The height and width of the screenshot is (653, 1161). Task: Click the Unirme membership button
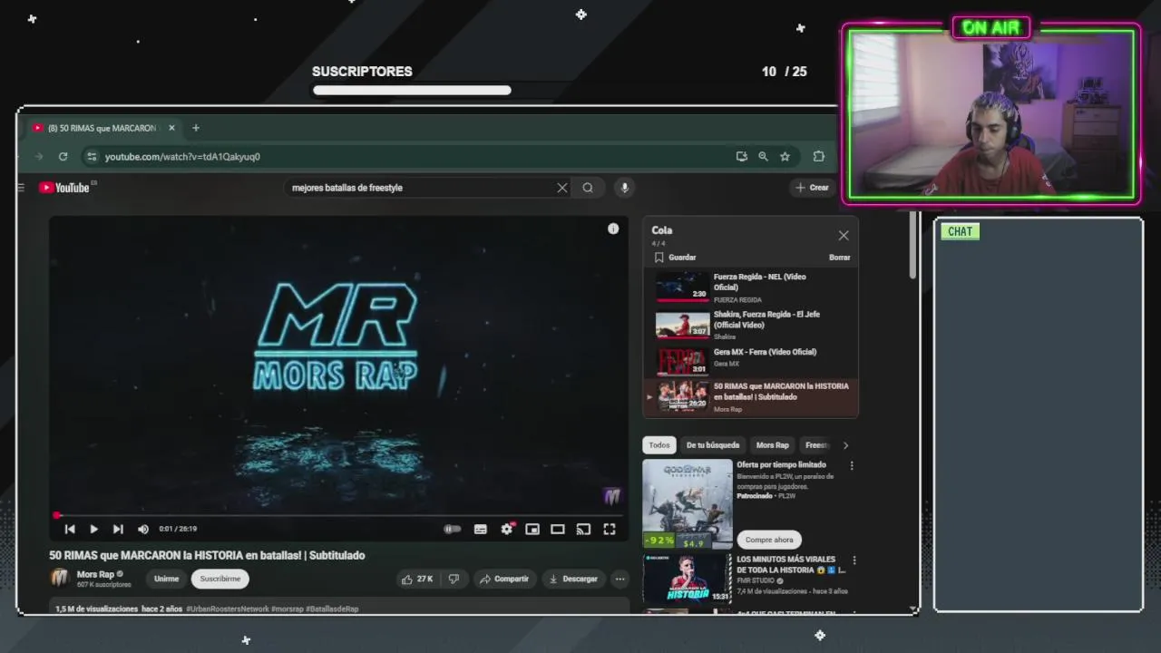click(166, 579)
